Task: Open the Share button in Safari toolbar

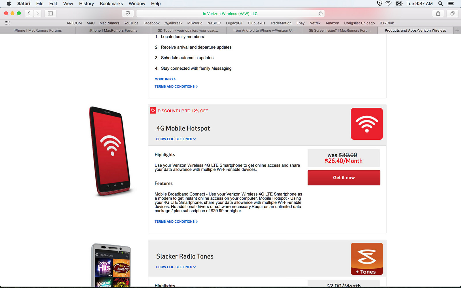Action: (x=438, y=13)
